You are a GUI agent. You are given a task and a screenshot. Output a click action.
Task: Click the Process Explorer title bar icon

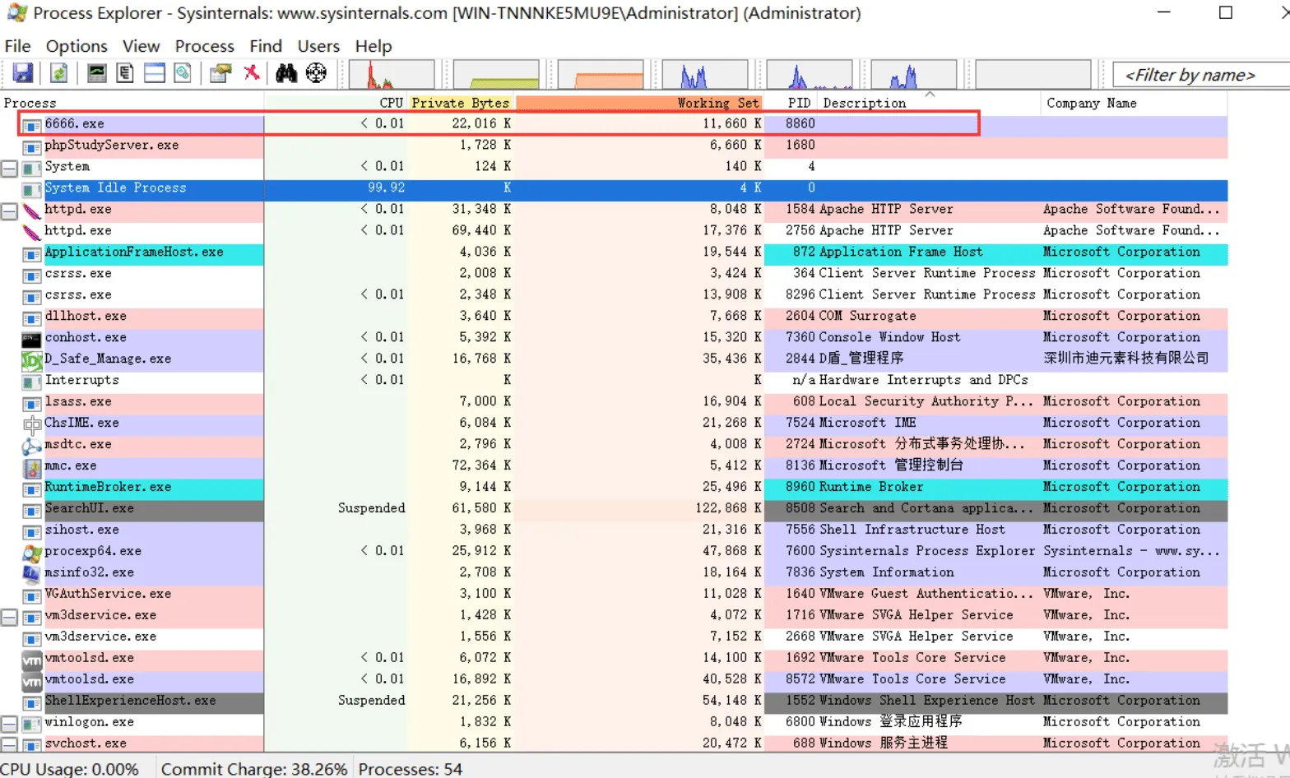(x=16, y=13)
